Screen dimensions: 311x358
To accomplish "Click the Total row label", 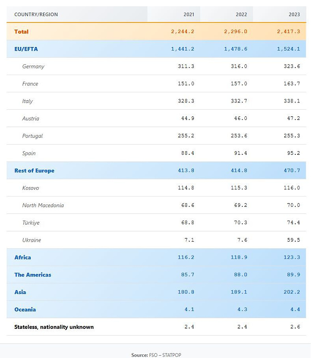I will click(x=21, y=32).
